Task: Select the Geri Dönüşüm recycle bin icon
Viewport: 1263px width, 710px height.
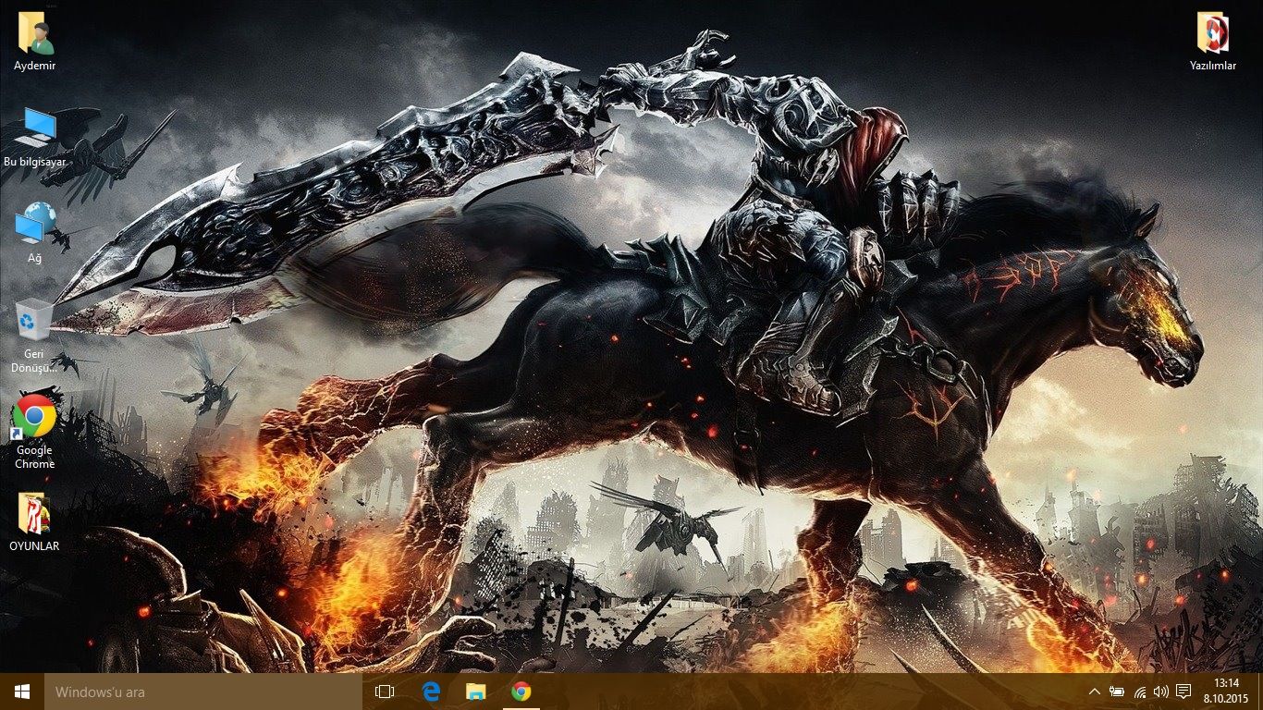Action: (35, 337)
